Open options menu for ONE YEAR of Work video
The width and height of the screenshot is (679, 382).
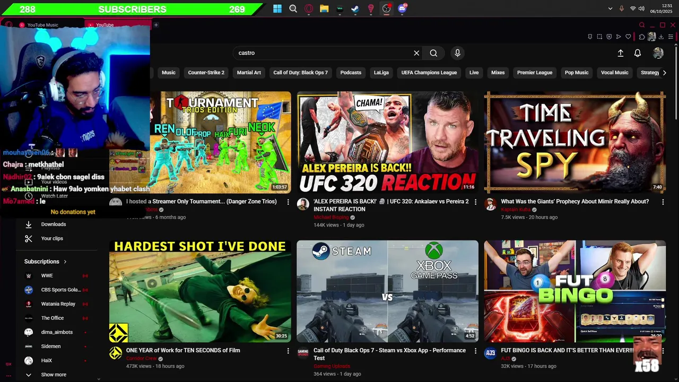288,351
